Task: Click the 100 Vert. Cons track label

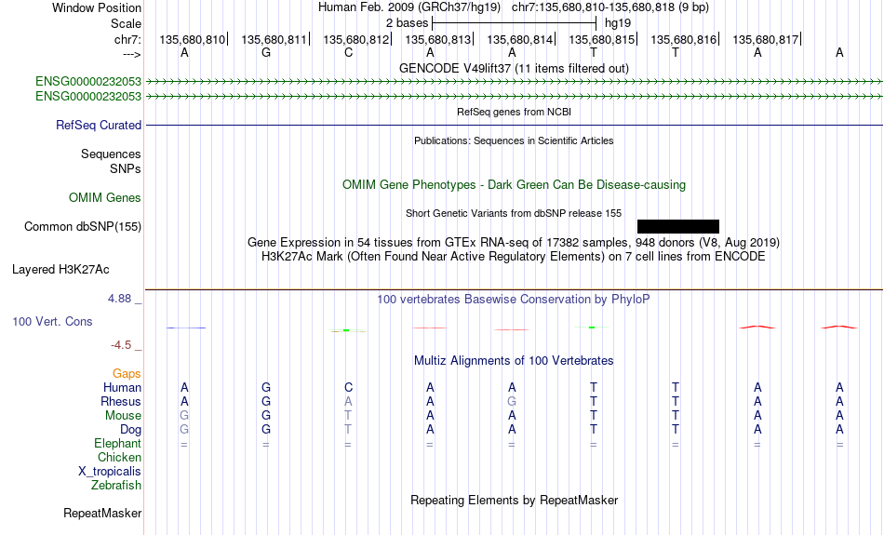Action: (x=52, y=321)
